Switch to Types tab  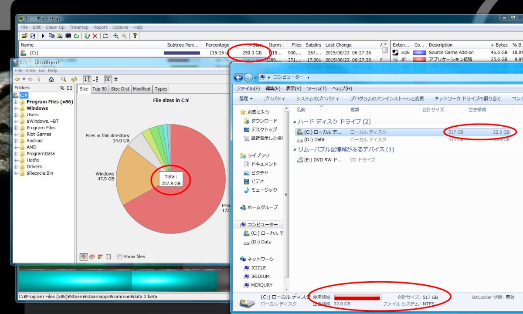[x=161, y=89]
